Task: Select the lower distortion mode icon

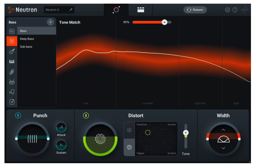Action: (129, 147)
